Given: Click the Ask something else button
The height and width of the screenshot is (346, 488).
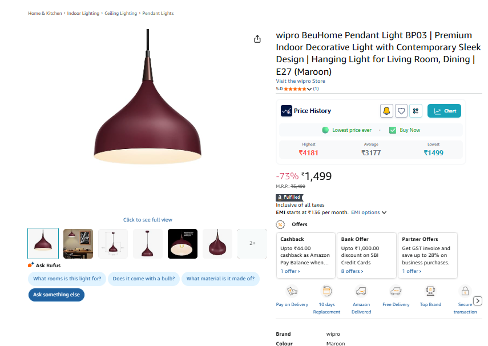Looking at the screenshot, I should [x=57, y=295].
